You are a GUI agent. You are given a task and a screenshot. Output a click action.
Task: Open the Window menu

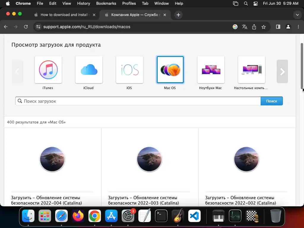tap(161, 3)
